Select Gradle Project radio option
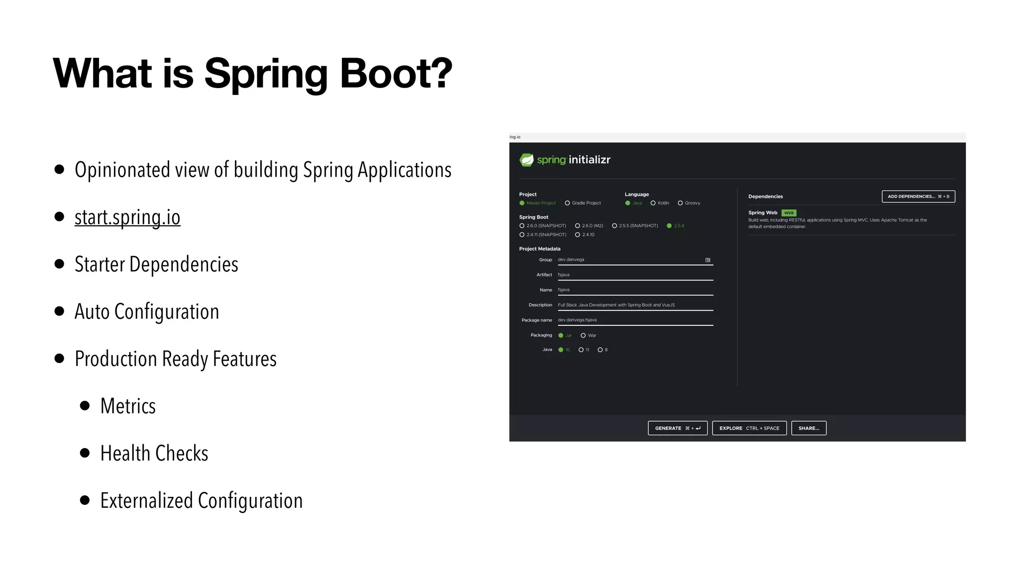 pyautogui.click(x=567, y=203)
